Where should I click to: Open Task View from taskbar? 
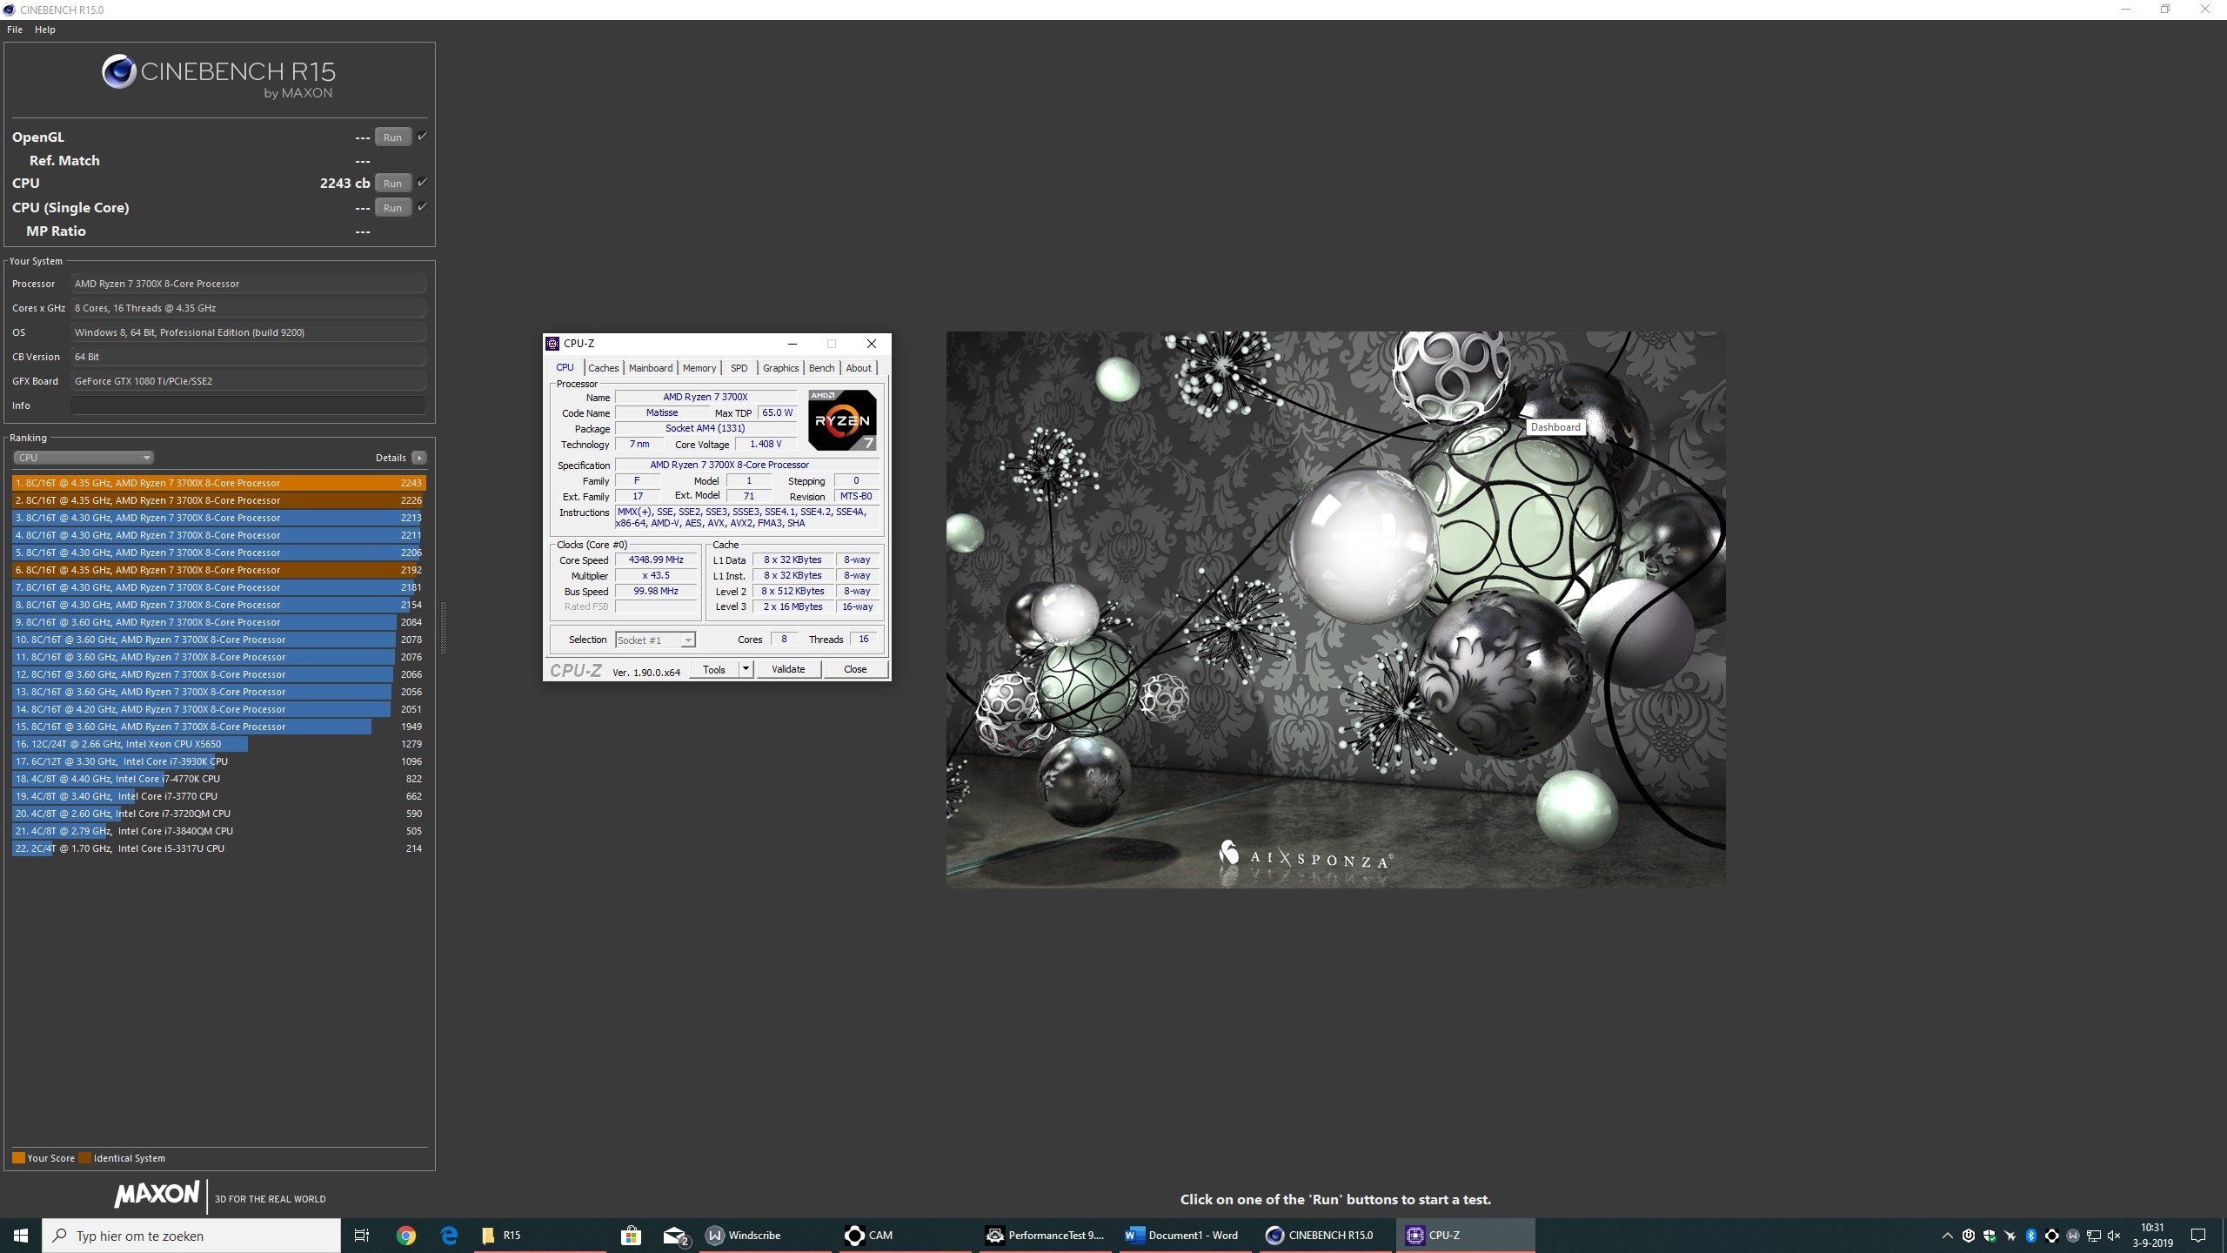tap(362, 1236)
